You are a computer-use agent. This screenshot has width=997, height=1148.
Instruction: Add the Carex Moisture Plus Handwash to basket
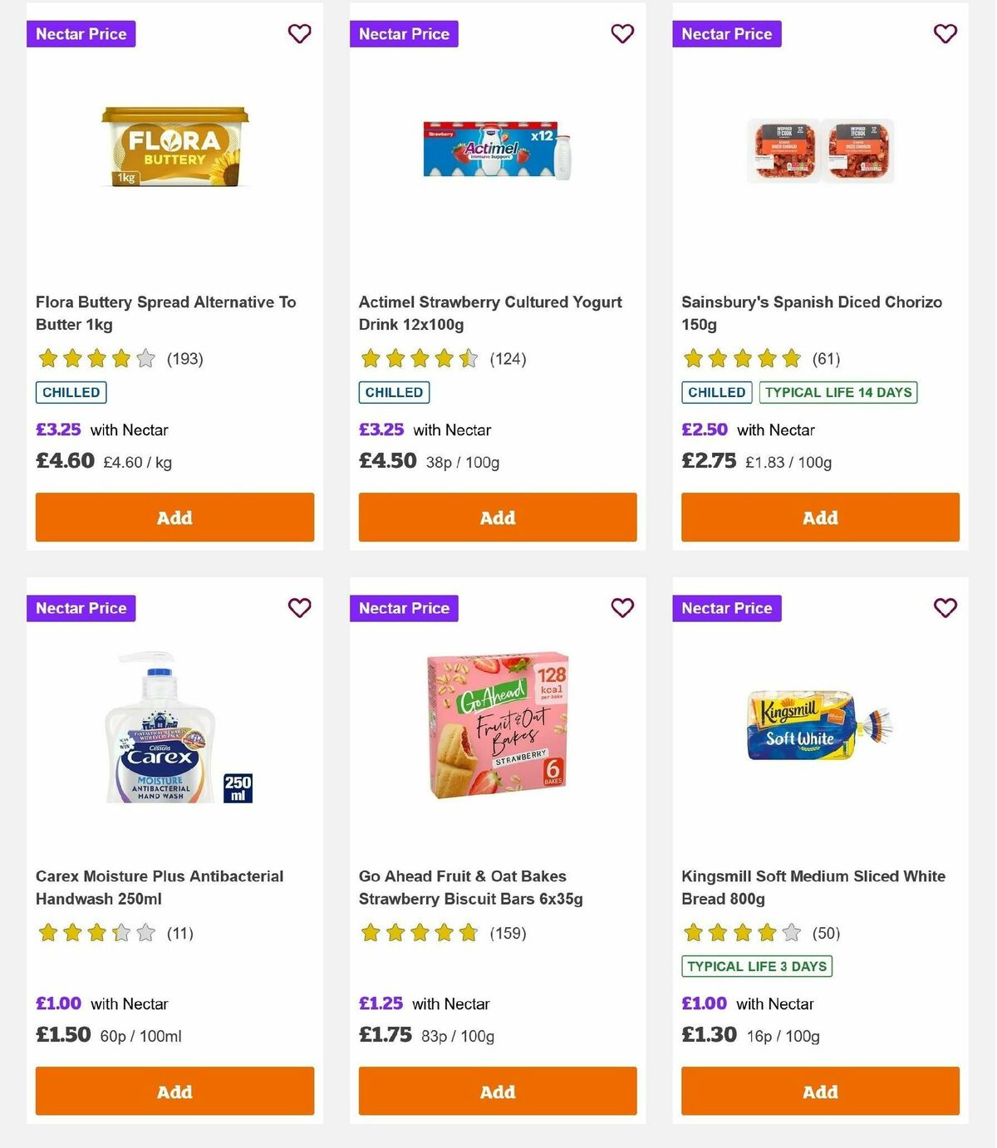[x=174, y=1091]
